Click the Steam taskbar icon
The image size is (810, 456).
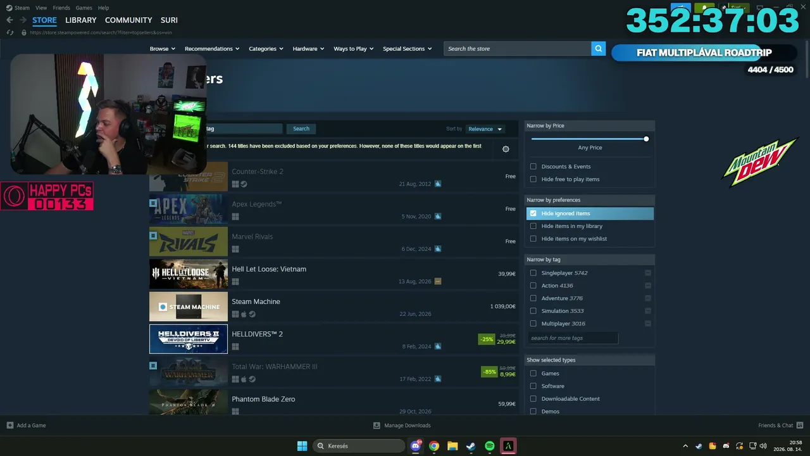[471, 446]
